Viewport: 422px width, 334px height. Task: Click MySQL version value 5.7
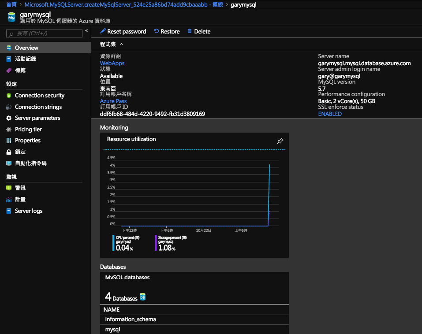pyautogui.click(x=321, y=89)
